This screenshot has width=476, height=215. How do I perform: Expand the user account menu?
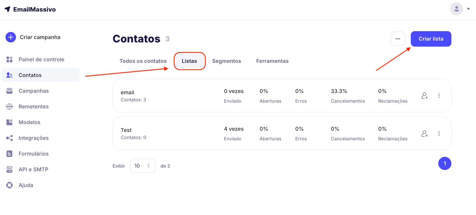click(468, 9)
